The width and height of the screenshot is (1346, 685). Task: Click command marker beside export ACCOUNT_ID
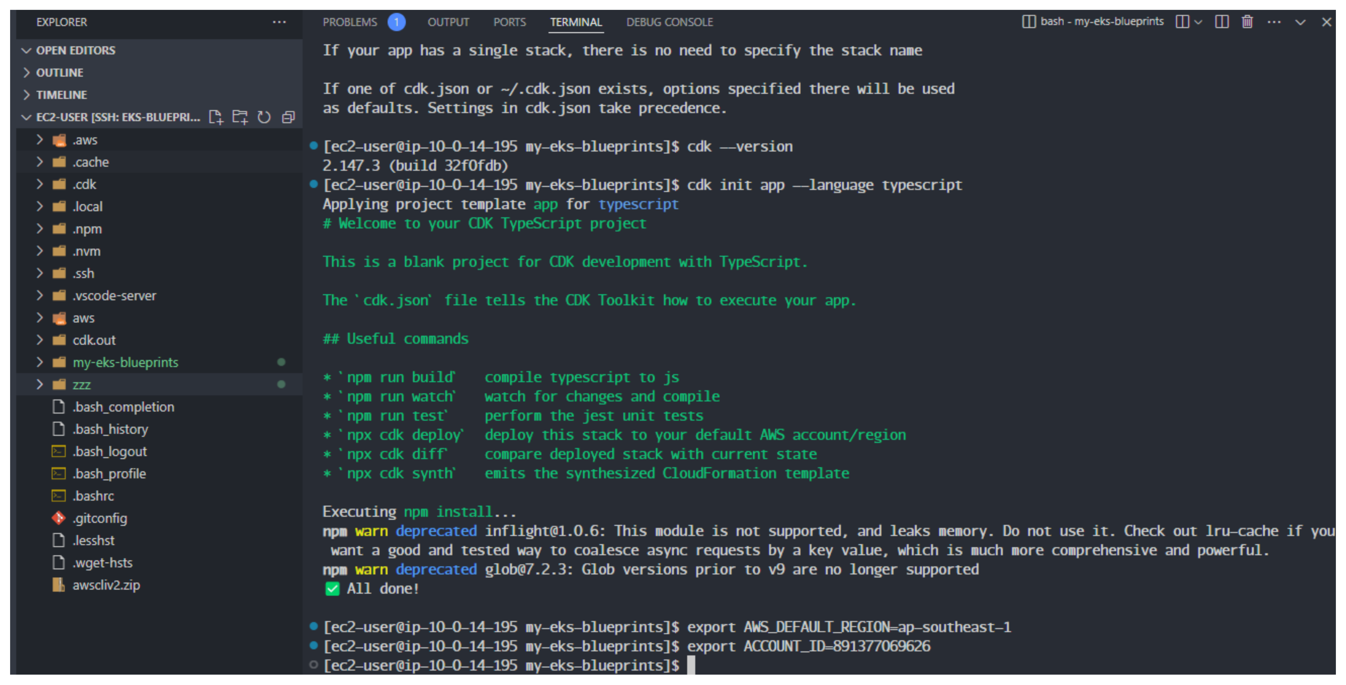313,645
